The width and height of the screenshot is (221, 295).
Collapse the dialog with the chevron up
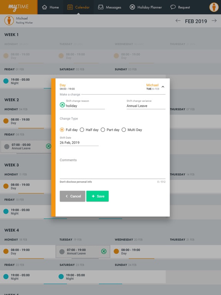(163, 87)
